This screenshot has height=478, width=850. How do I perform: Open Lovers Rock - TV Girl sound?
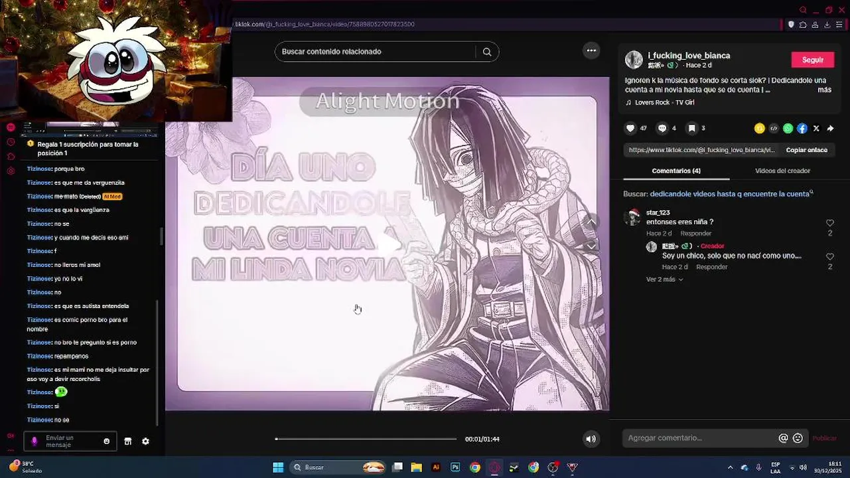pyautogui.click(x=664, y=102)
